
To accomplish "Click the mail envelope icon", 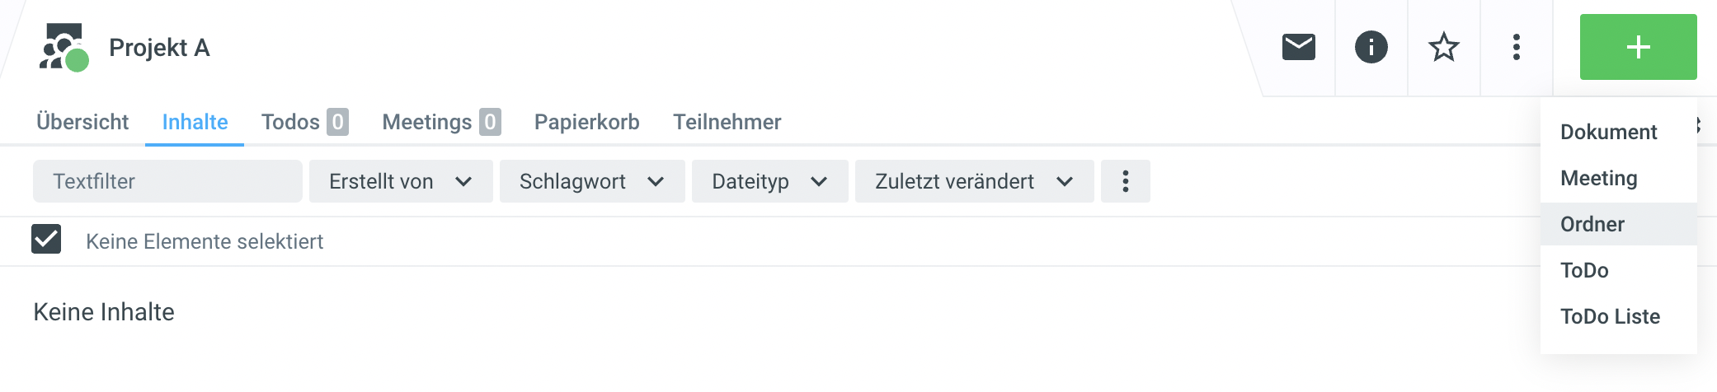I will point(1298,47).
